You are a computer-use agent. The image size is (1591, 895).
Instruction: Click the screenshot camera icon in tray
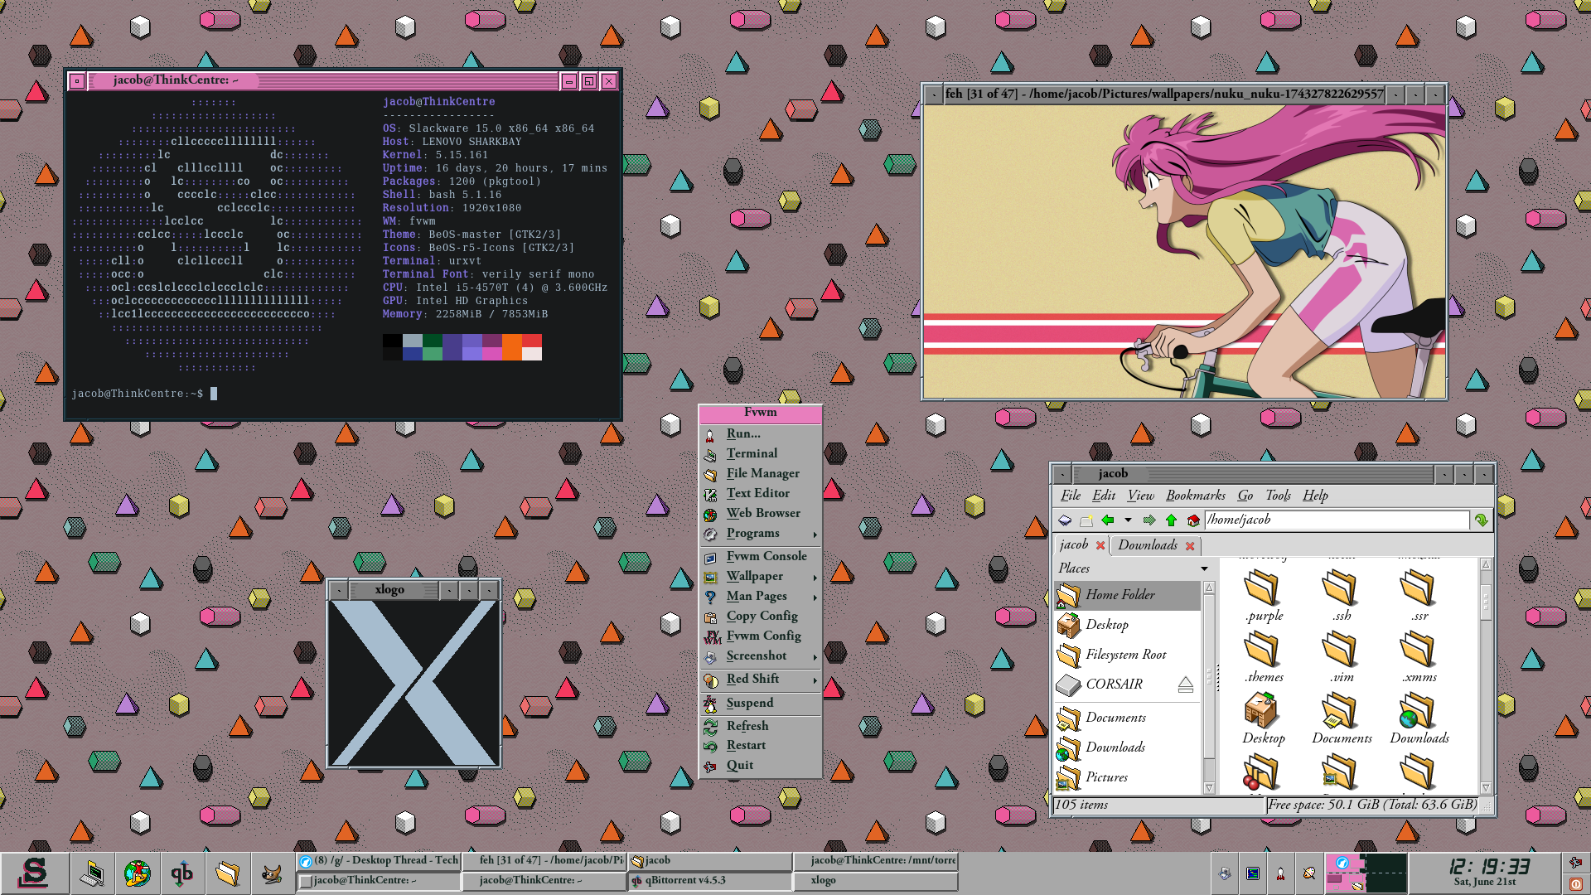click(1225, 873)
